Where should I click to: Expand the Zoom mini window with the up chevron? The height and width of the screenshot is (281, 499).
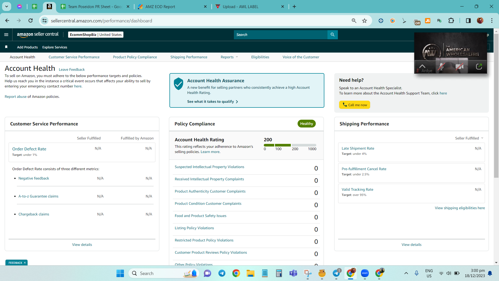pyautogui.click(x=422, y=66)
